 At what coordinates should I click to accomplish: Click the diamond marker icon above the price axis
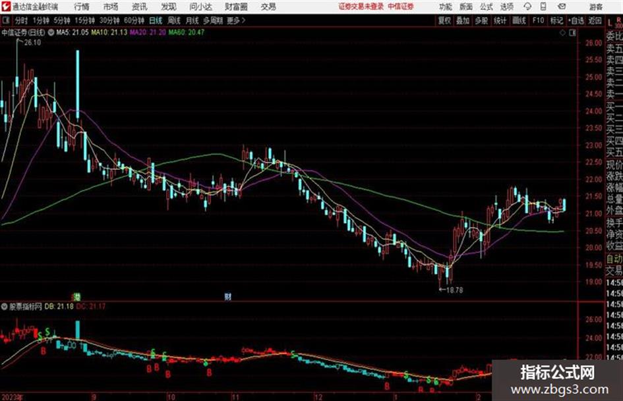[562, 33]
